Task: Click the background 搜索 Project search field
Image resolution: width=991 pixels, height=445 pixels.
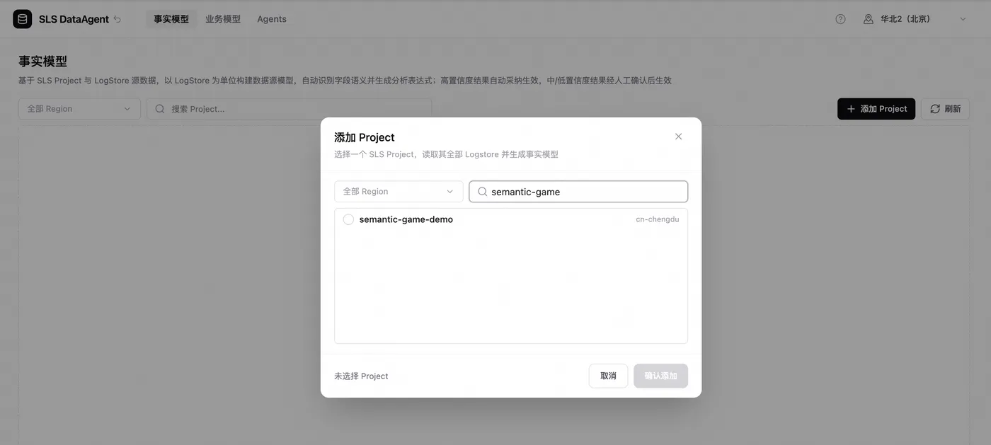Action: pos(289,109)
